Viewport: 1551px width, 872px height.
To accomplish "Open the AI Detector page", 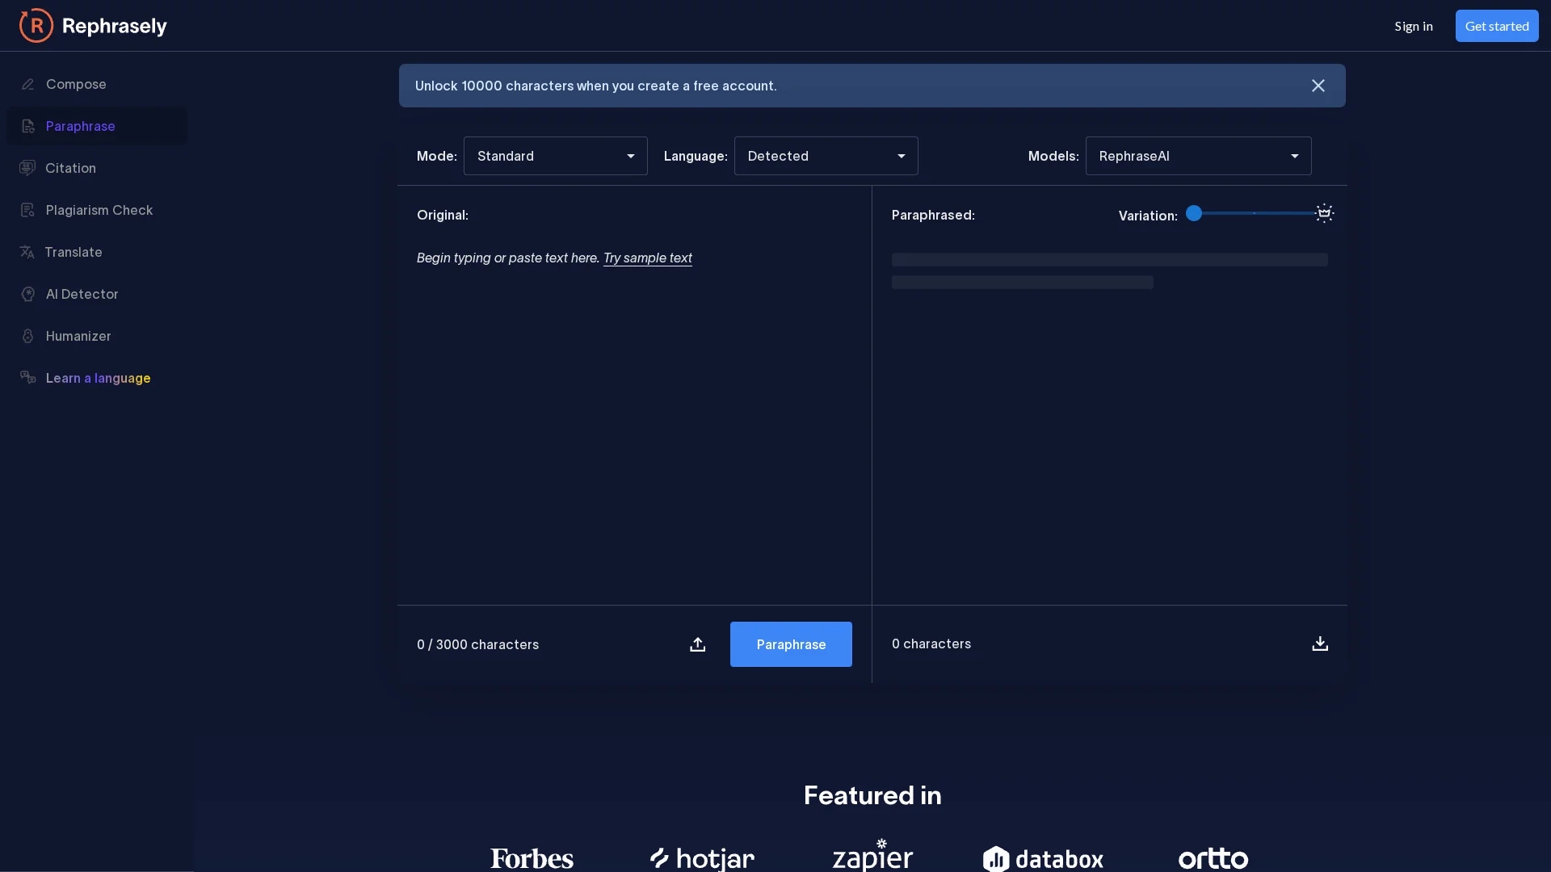I will click(x=97, y=294).
